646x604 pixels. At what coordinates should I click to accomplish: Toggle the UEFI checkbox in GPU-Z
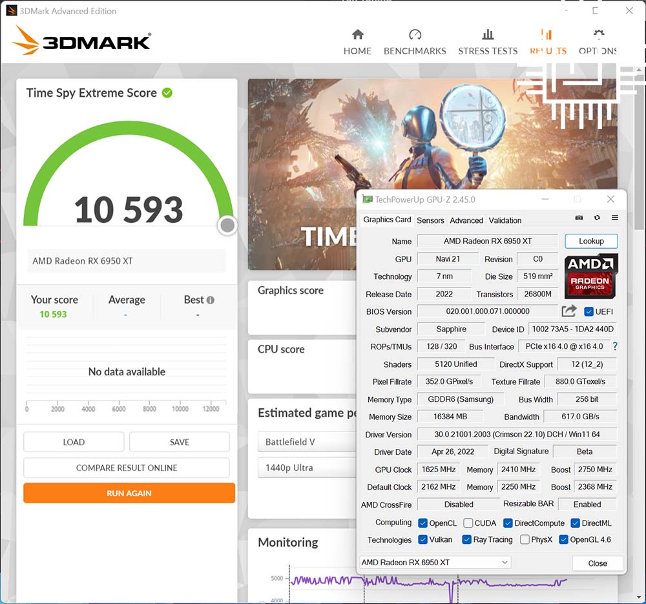click(x=589, y=312)
